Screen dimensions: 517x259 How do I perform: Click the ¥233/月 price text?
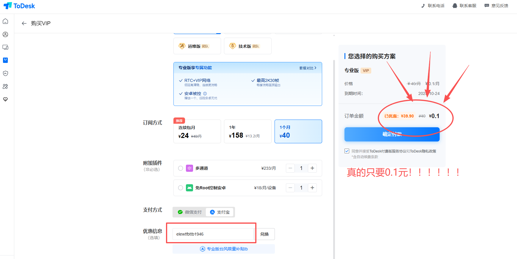[x=269, y=168]
